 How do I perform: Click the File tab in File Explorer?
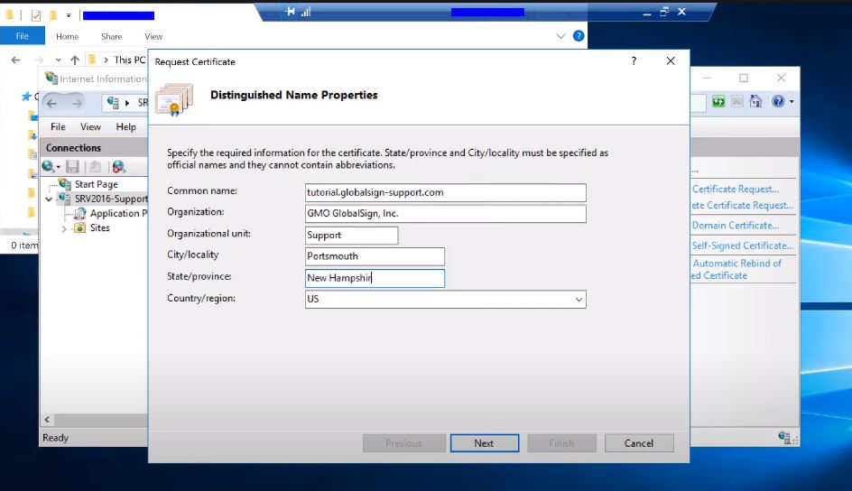[x=23, y=36]
